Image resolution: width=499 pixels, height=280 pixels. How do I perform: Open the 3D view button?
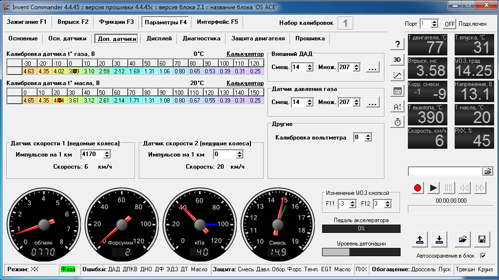(x=397, y=60)
